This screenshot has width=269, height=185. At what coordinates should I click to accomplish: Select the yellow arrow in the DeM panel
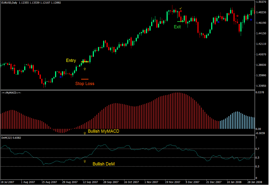[x=85, y=161]
